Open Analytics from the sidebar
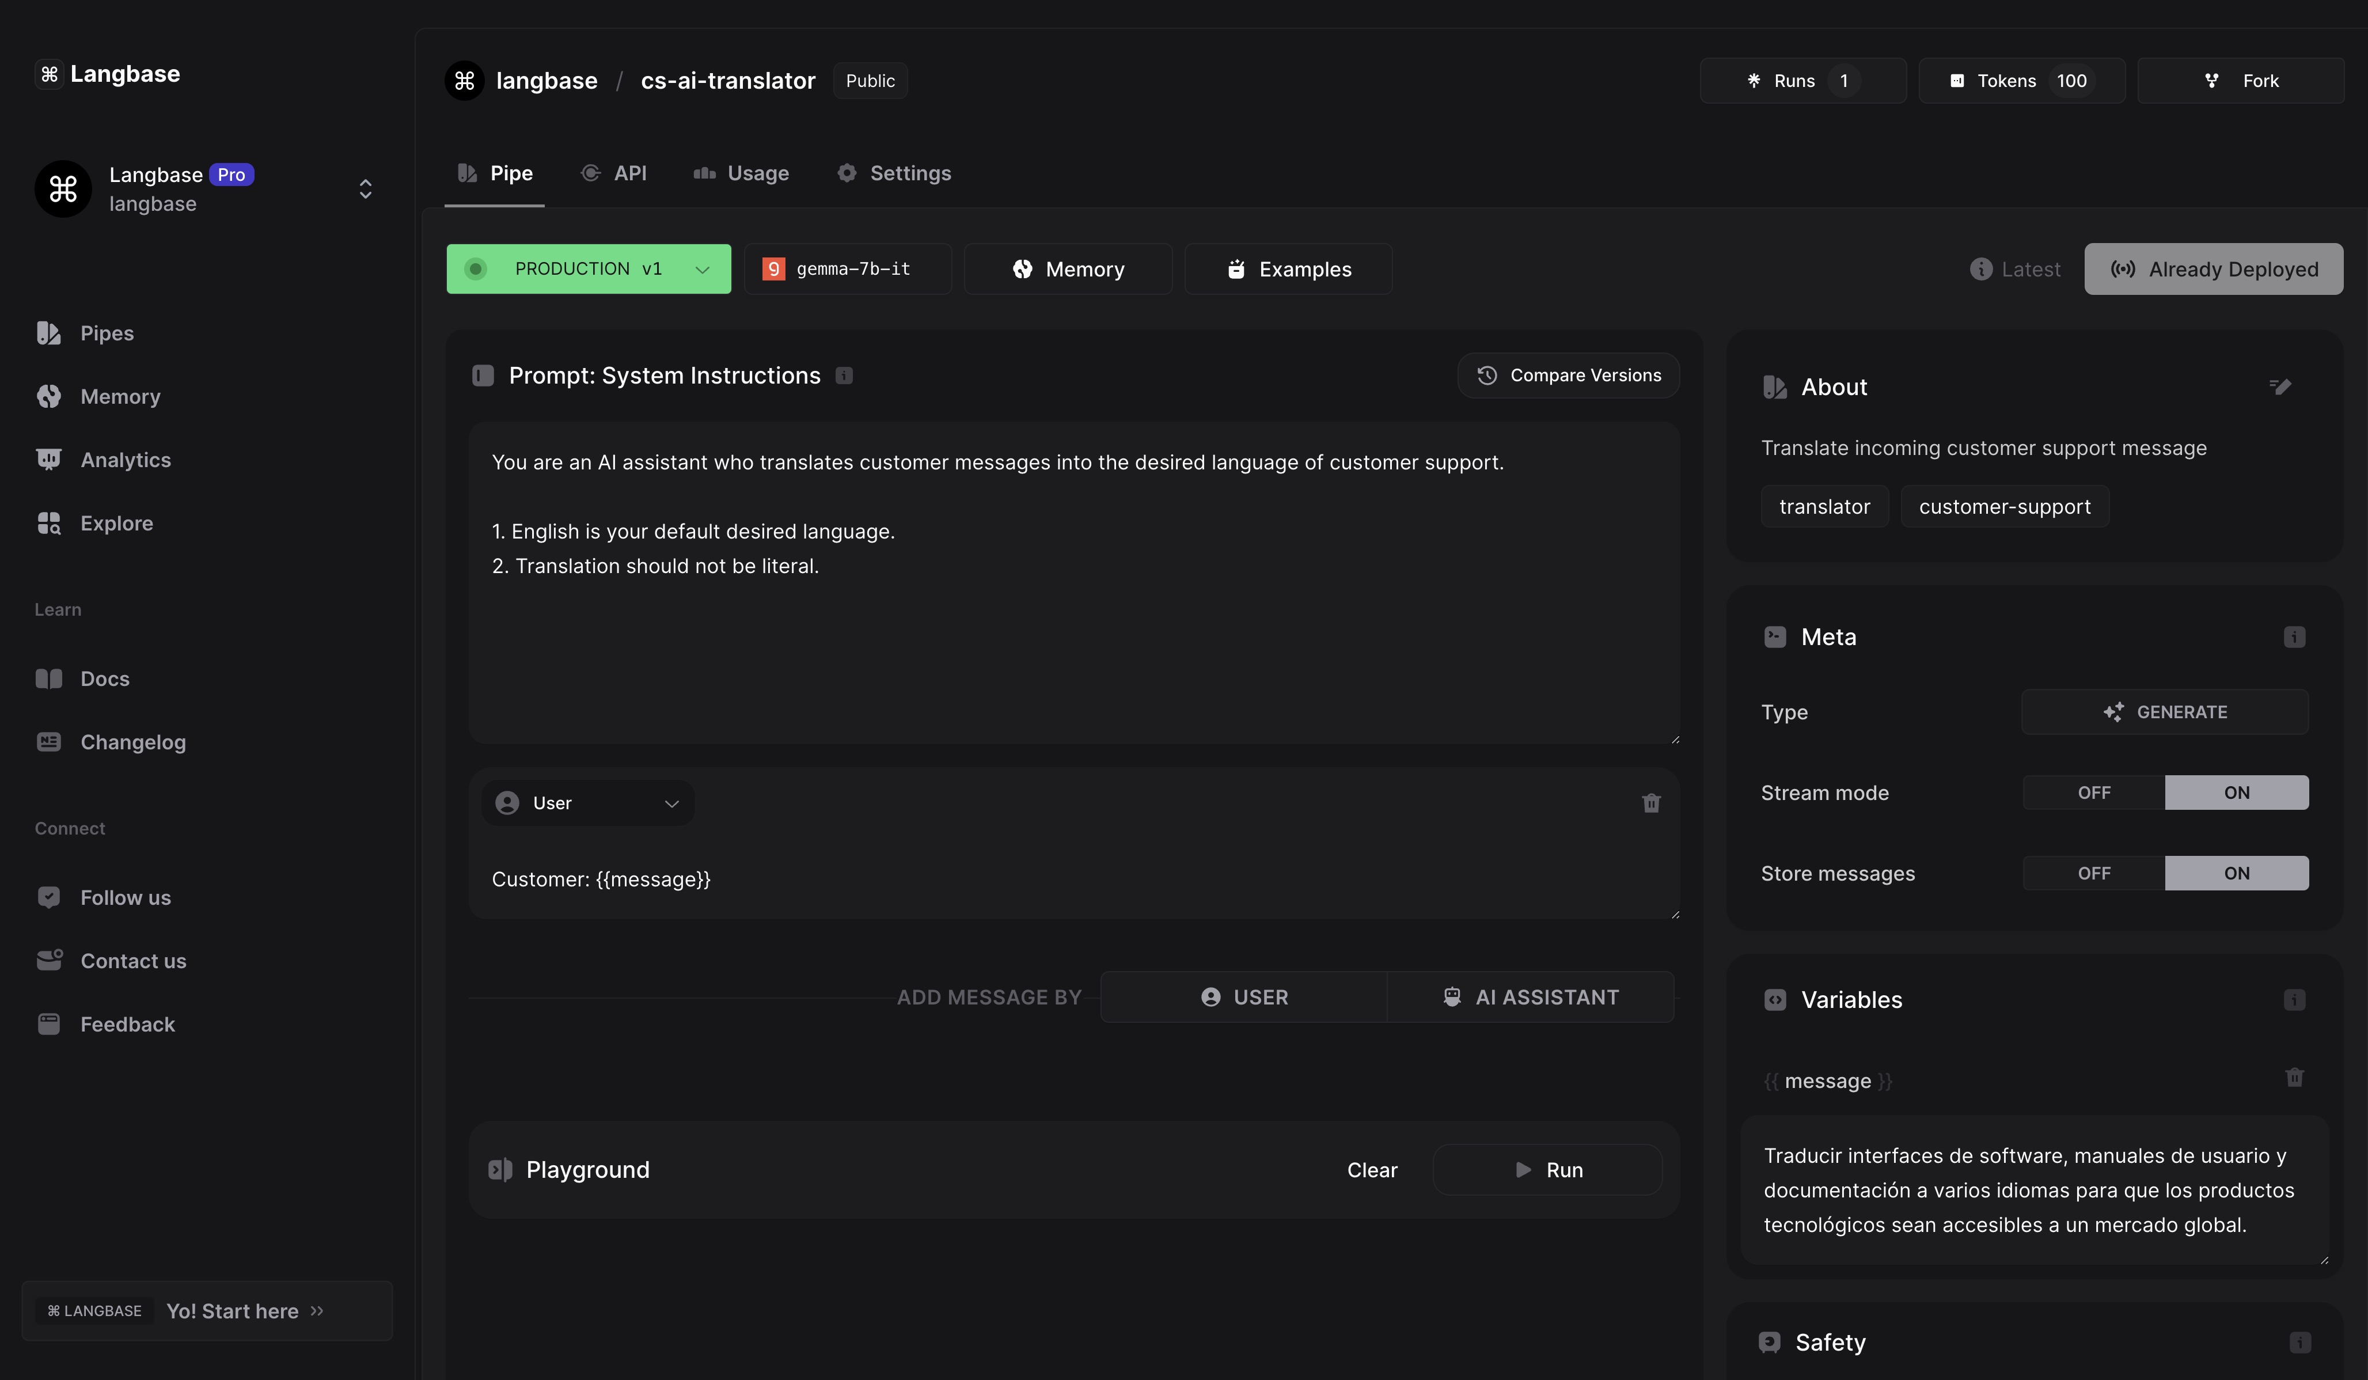 click(x=125, y=460)
